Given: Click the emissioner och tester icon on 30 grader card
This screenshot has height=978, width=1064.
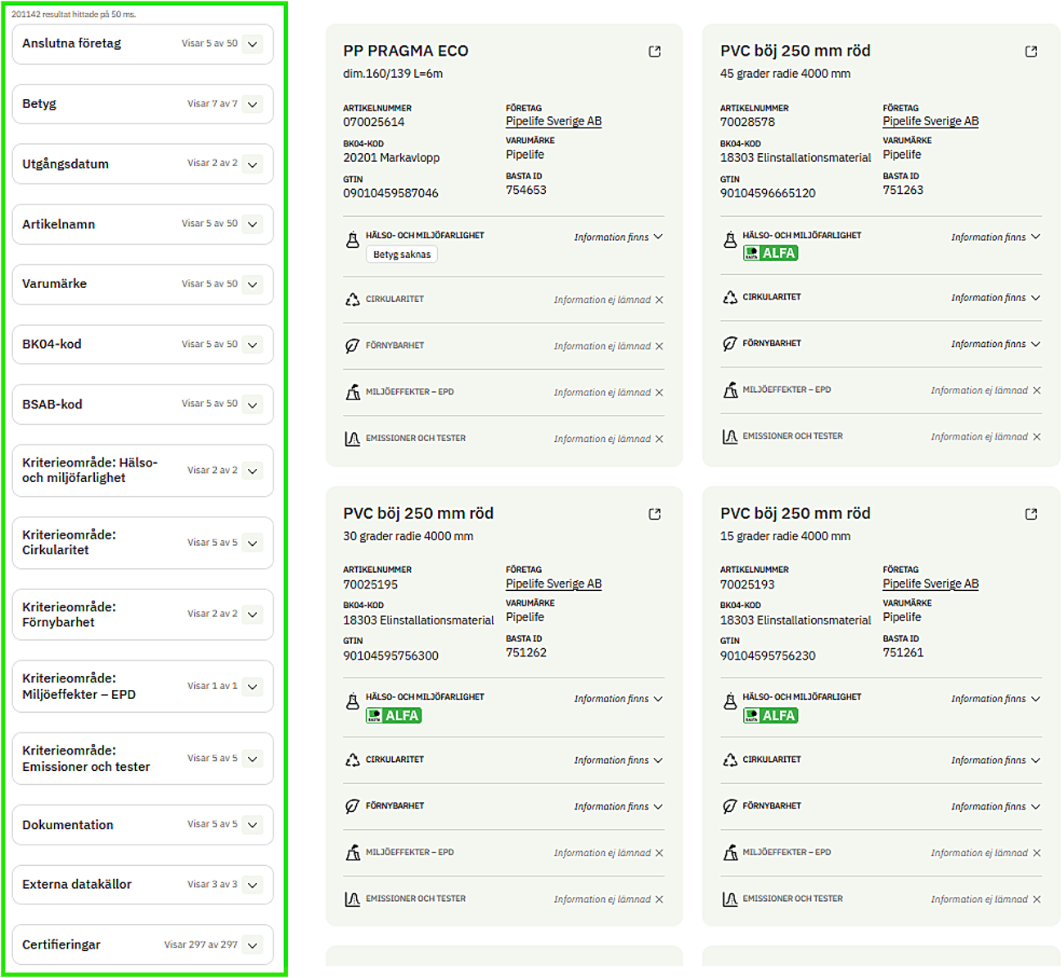Looking at the screenshot, I should point(353,899).
